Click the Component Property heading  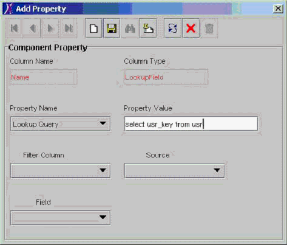pos(48,47)
